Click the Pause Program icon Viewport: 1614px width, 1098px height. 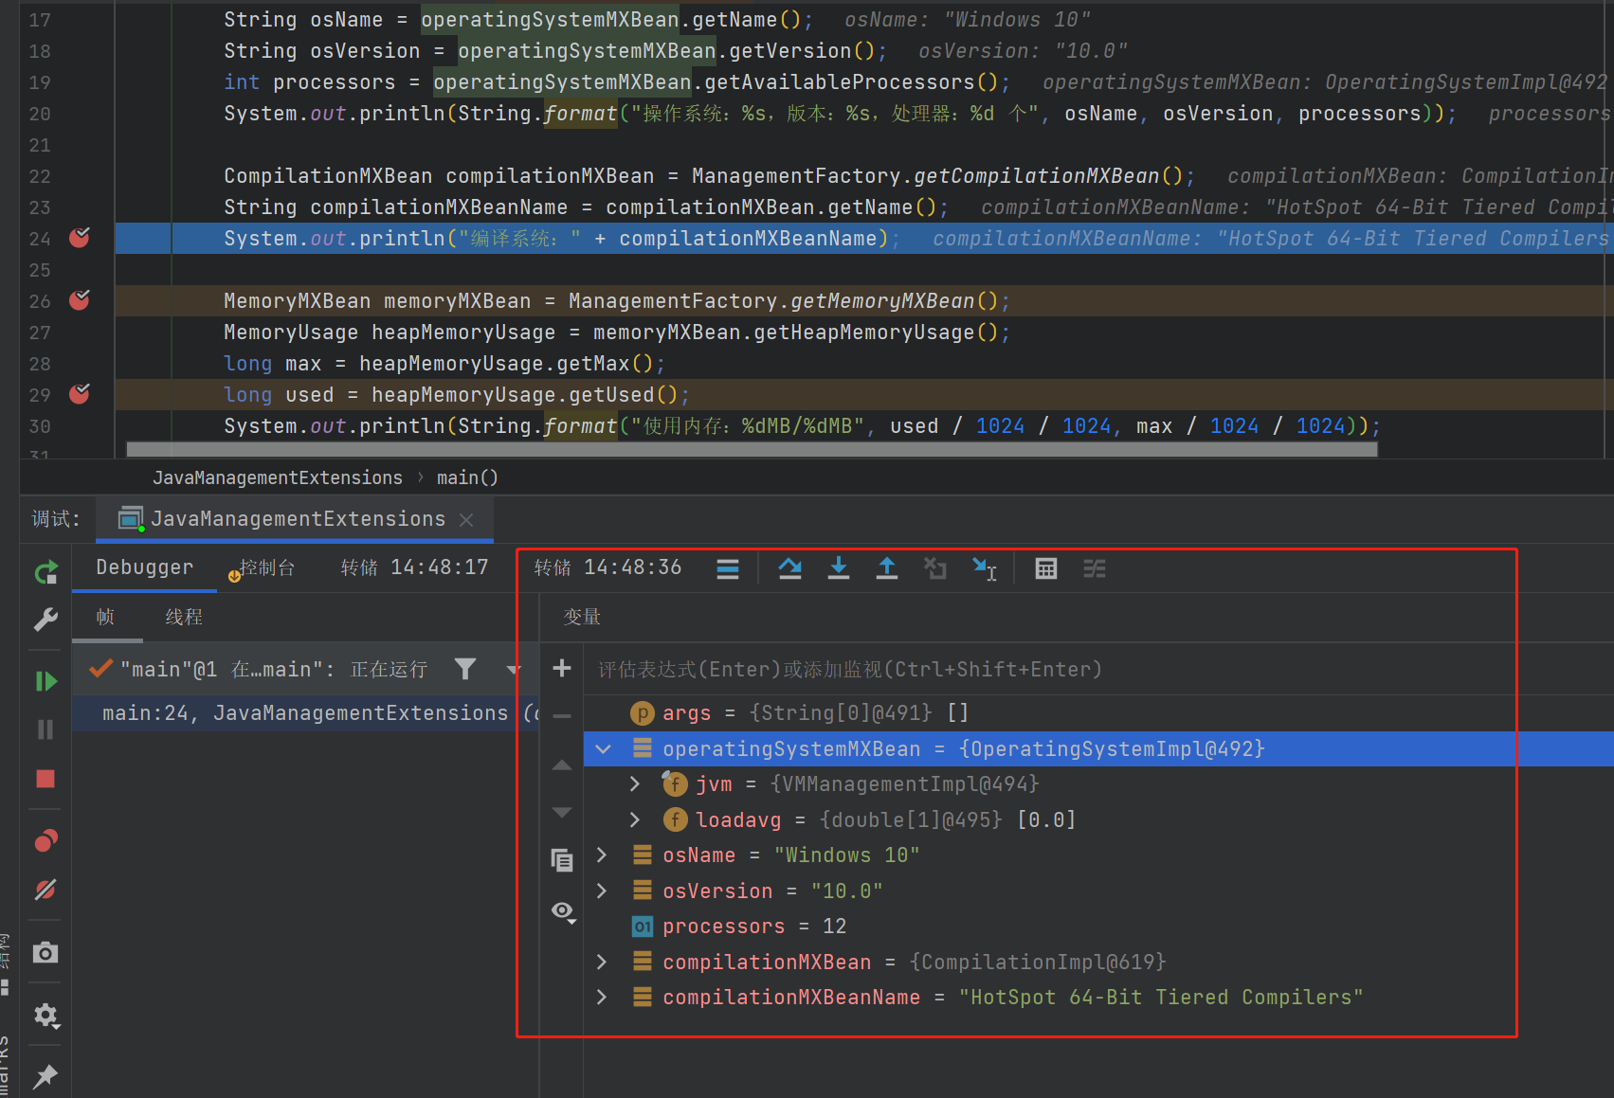[45, 729]
